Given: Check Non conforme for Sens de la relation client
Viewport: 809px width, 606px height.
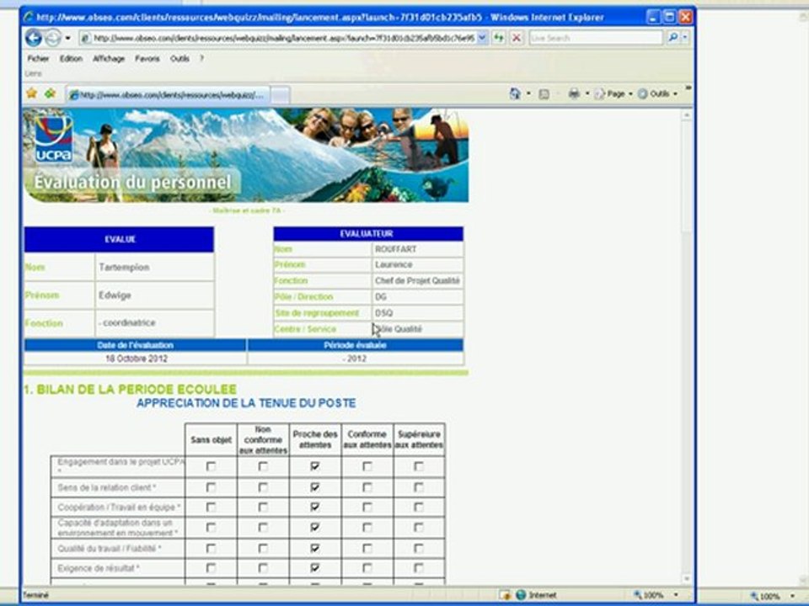Looking at the screenshot, I should (263, 487).
